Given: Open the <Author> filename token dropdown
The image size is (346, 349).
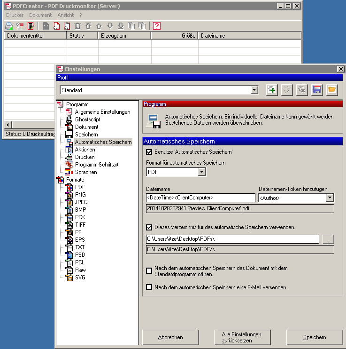Looking at the screenshot, I should (330, 198).
